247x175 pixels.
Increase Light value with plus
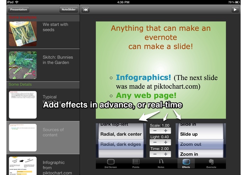(166, 142)
